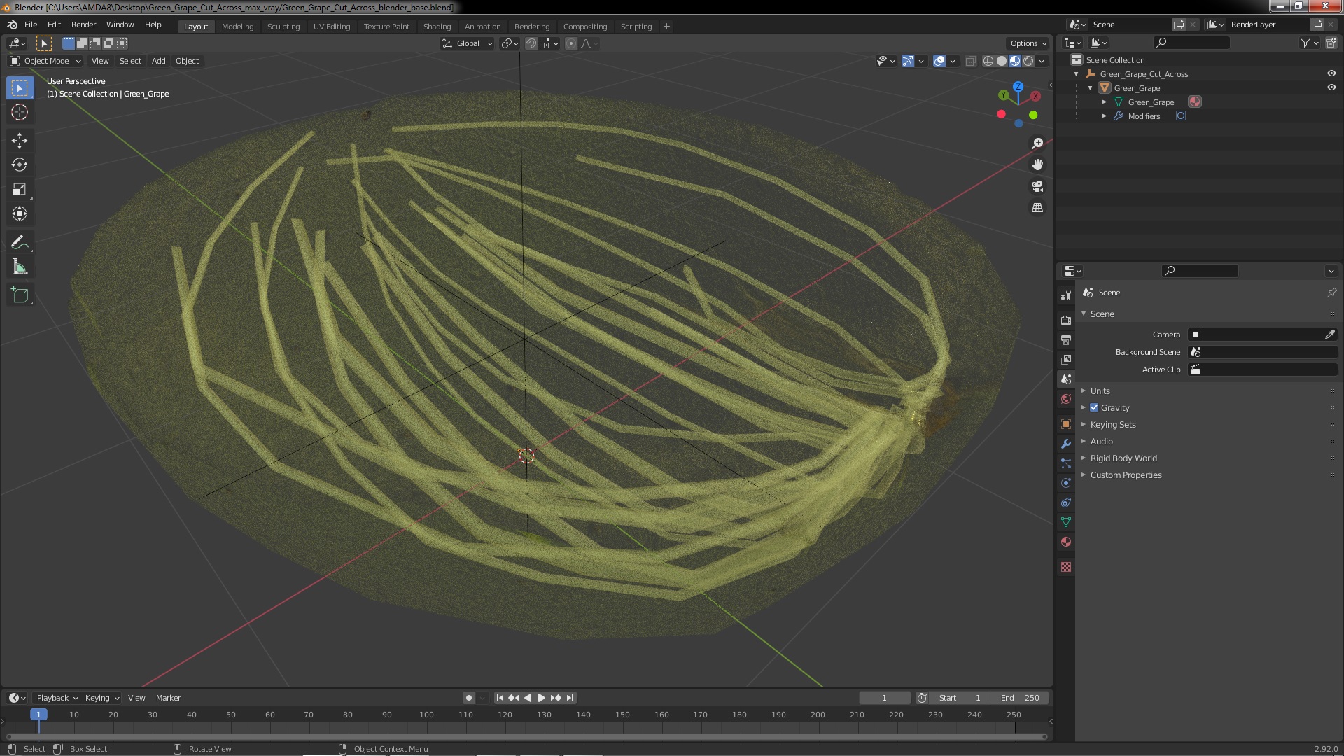1344x756 pixels.
Task: Select the Cursor tool
Action: click(20, 112)
